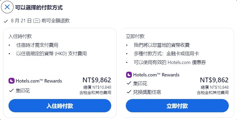Click the 入住時付款 card title
Image resolution: width=237 pixels, height=120 pixels.
pyautogui.click(x=20, y=36)
